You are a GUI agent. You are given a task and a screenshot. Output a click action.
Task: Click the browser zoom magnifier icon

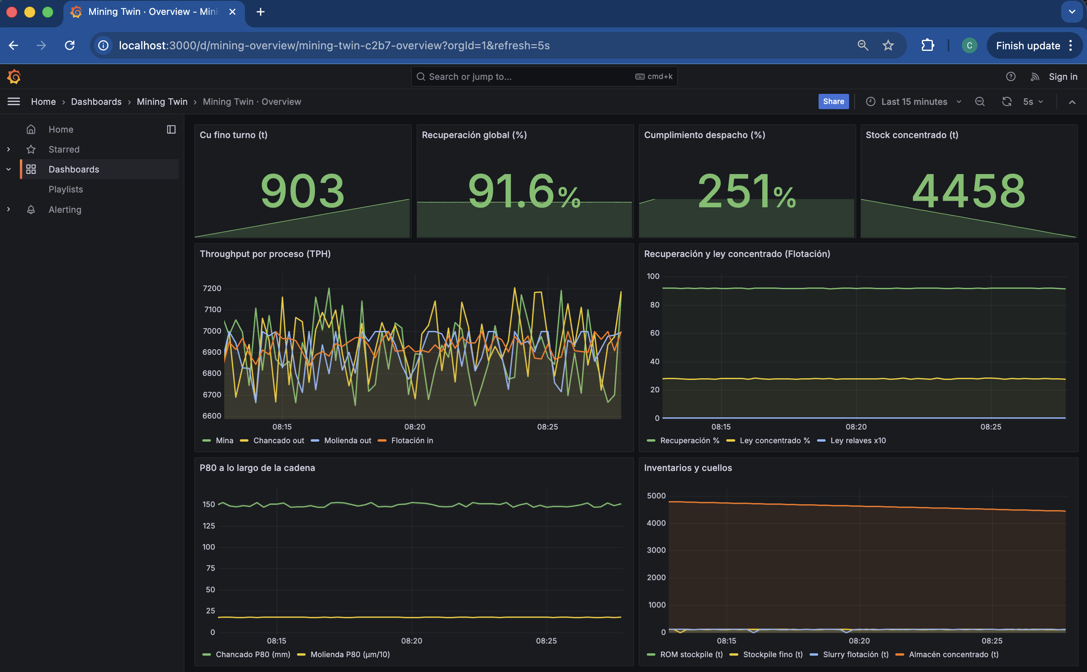[862, 45]
